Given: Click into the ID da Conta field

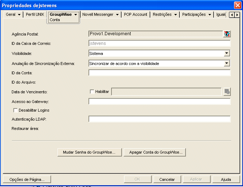Looking at the screenshot, I should point(159,73).
